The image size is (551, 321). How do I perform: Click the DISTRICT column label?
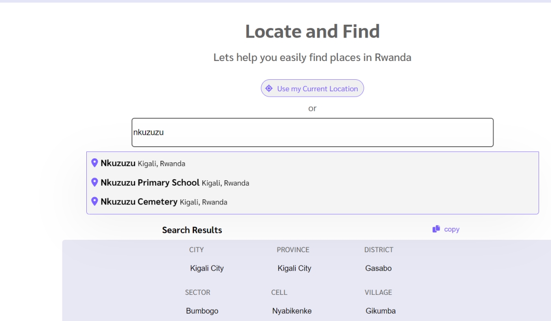tap(379, 250)
